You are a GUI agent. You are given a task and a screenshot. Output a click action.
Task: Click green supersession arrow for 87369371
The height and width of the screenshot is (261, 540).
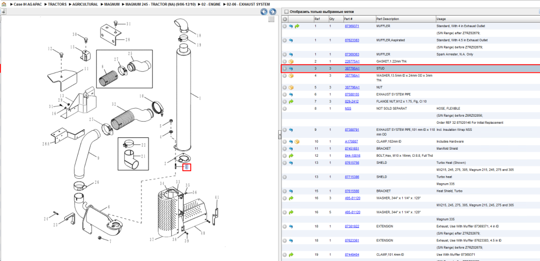tap(297, 26)
